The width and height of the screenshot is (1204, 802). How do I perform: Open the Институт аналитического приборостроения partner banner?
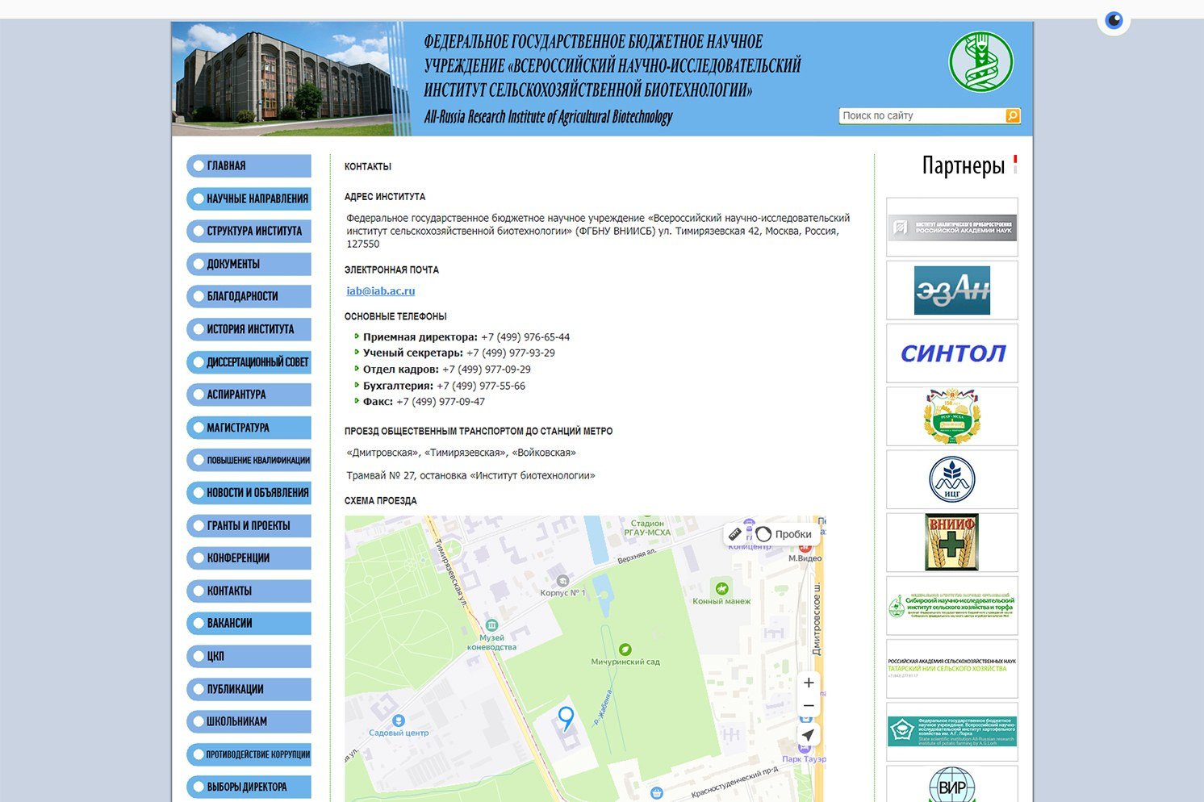(952, 228)
